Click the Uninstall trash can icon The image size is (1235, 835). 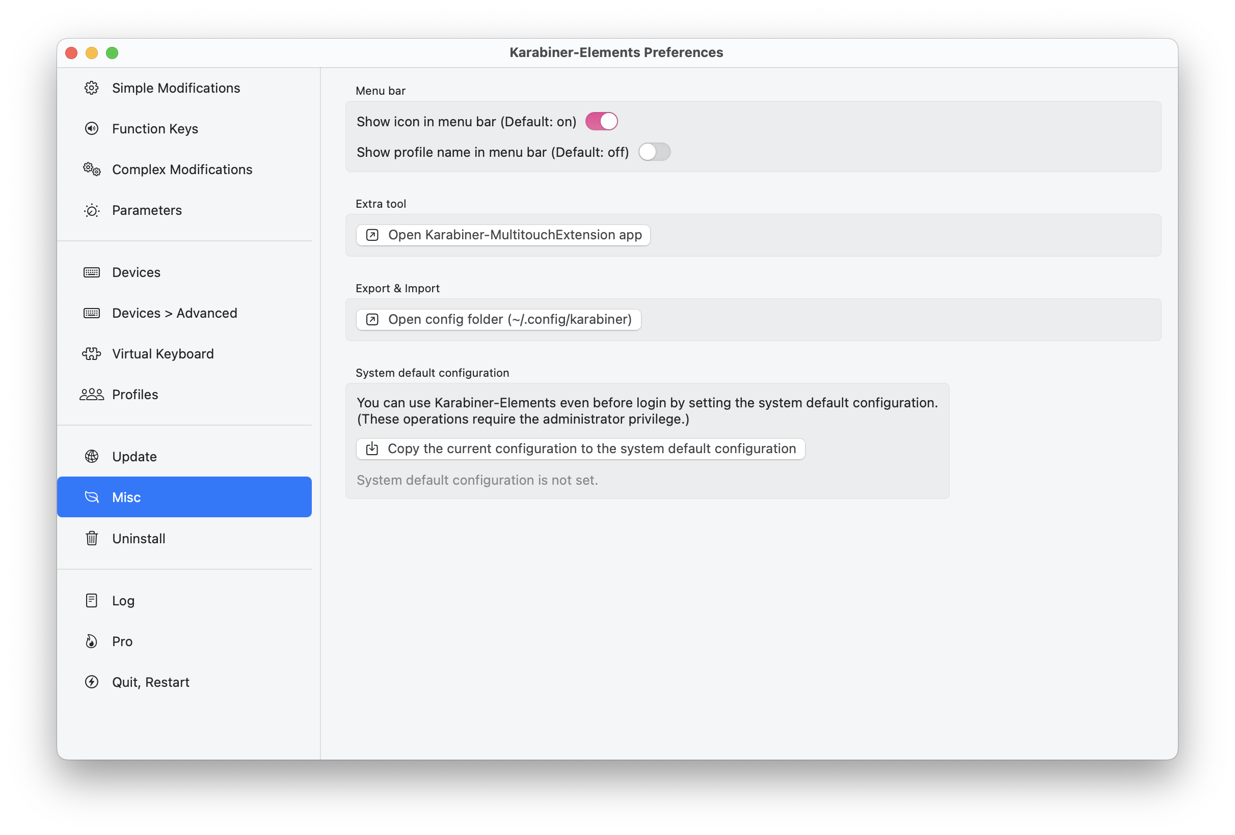pyautogui.click(x=91, y=538)
